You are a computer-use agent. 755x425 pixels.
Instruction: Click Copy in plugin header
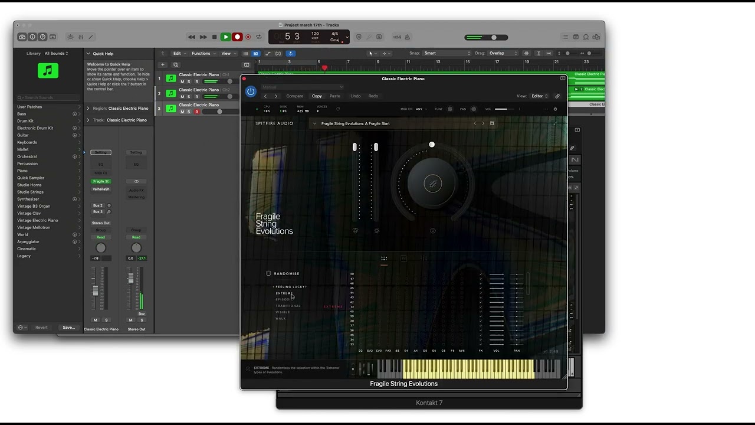point(317,96)
